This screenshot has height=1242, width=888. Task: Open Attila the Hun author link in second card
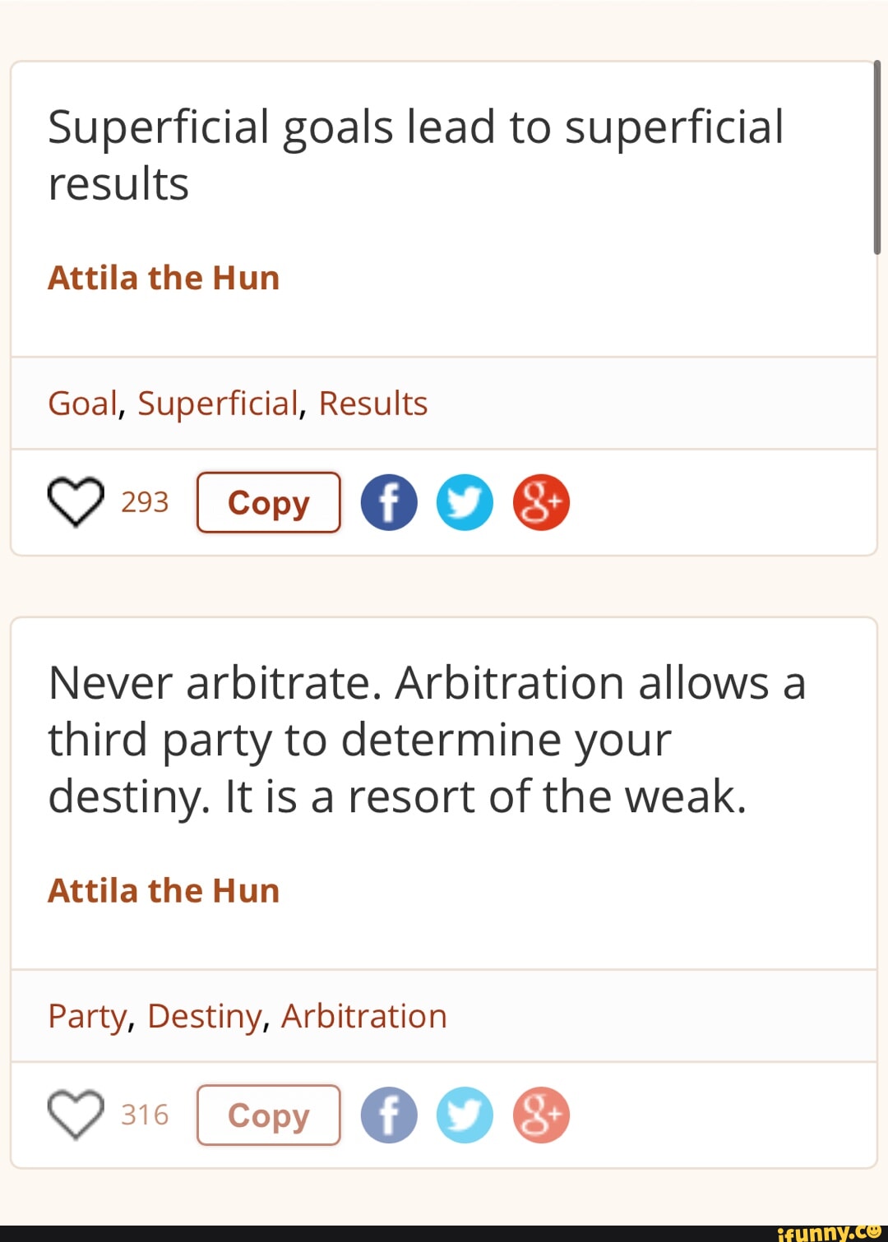(x=164, y=890)
